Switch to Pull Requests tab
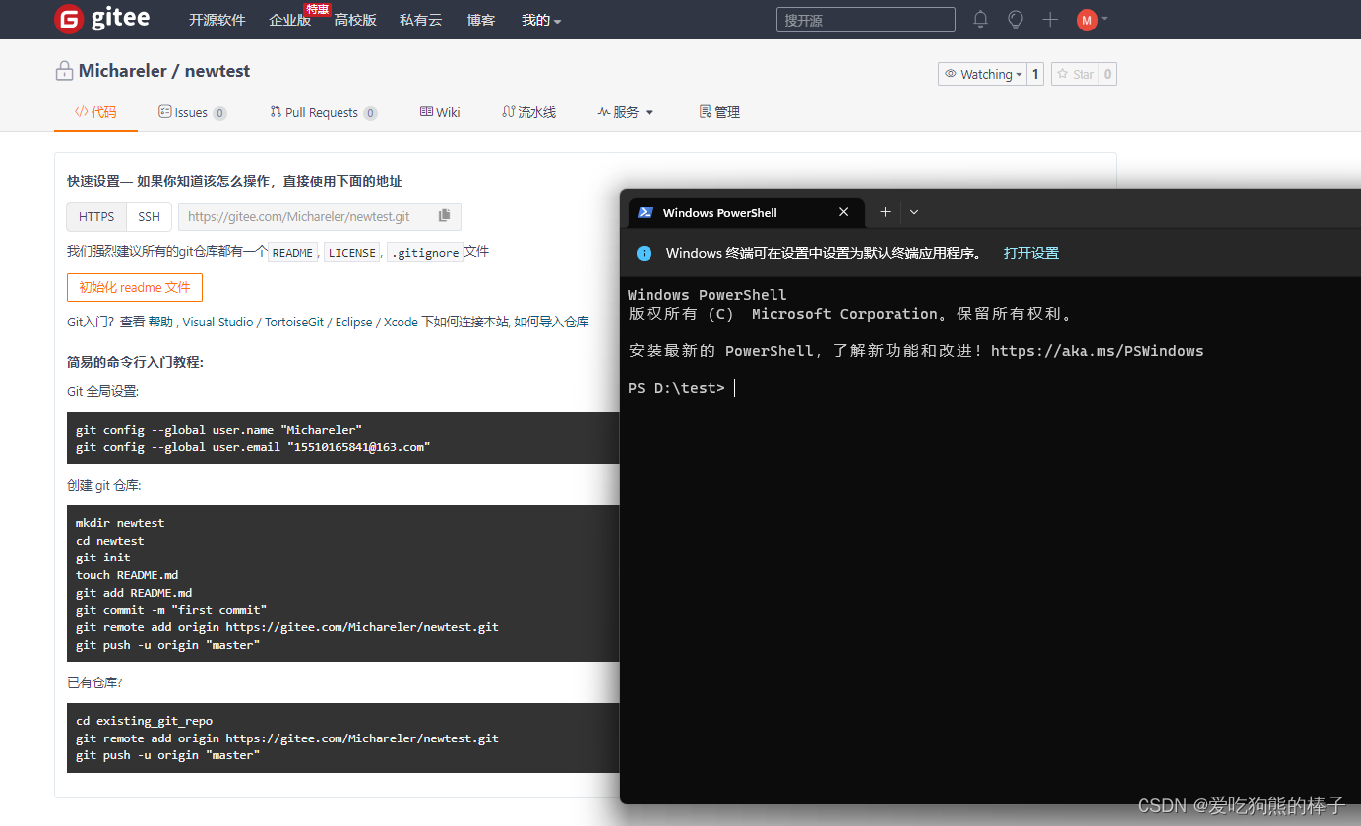The image size is (1361, 826). [x=324, y=112]
